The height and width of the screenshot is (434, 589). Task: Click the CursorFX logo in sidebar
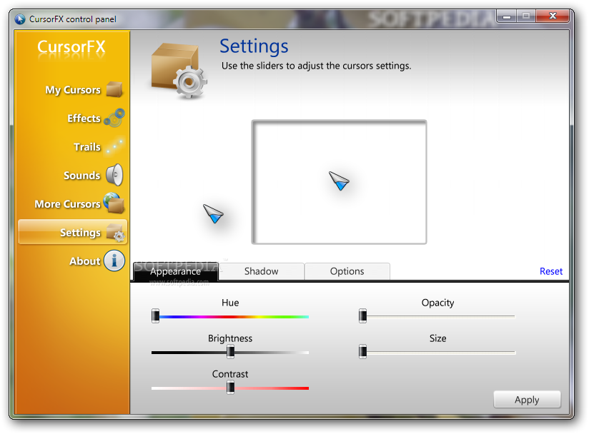click(71, 48)
